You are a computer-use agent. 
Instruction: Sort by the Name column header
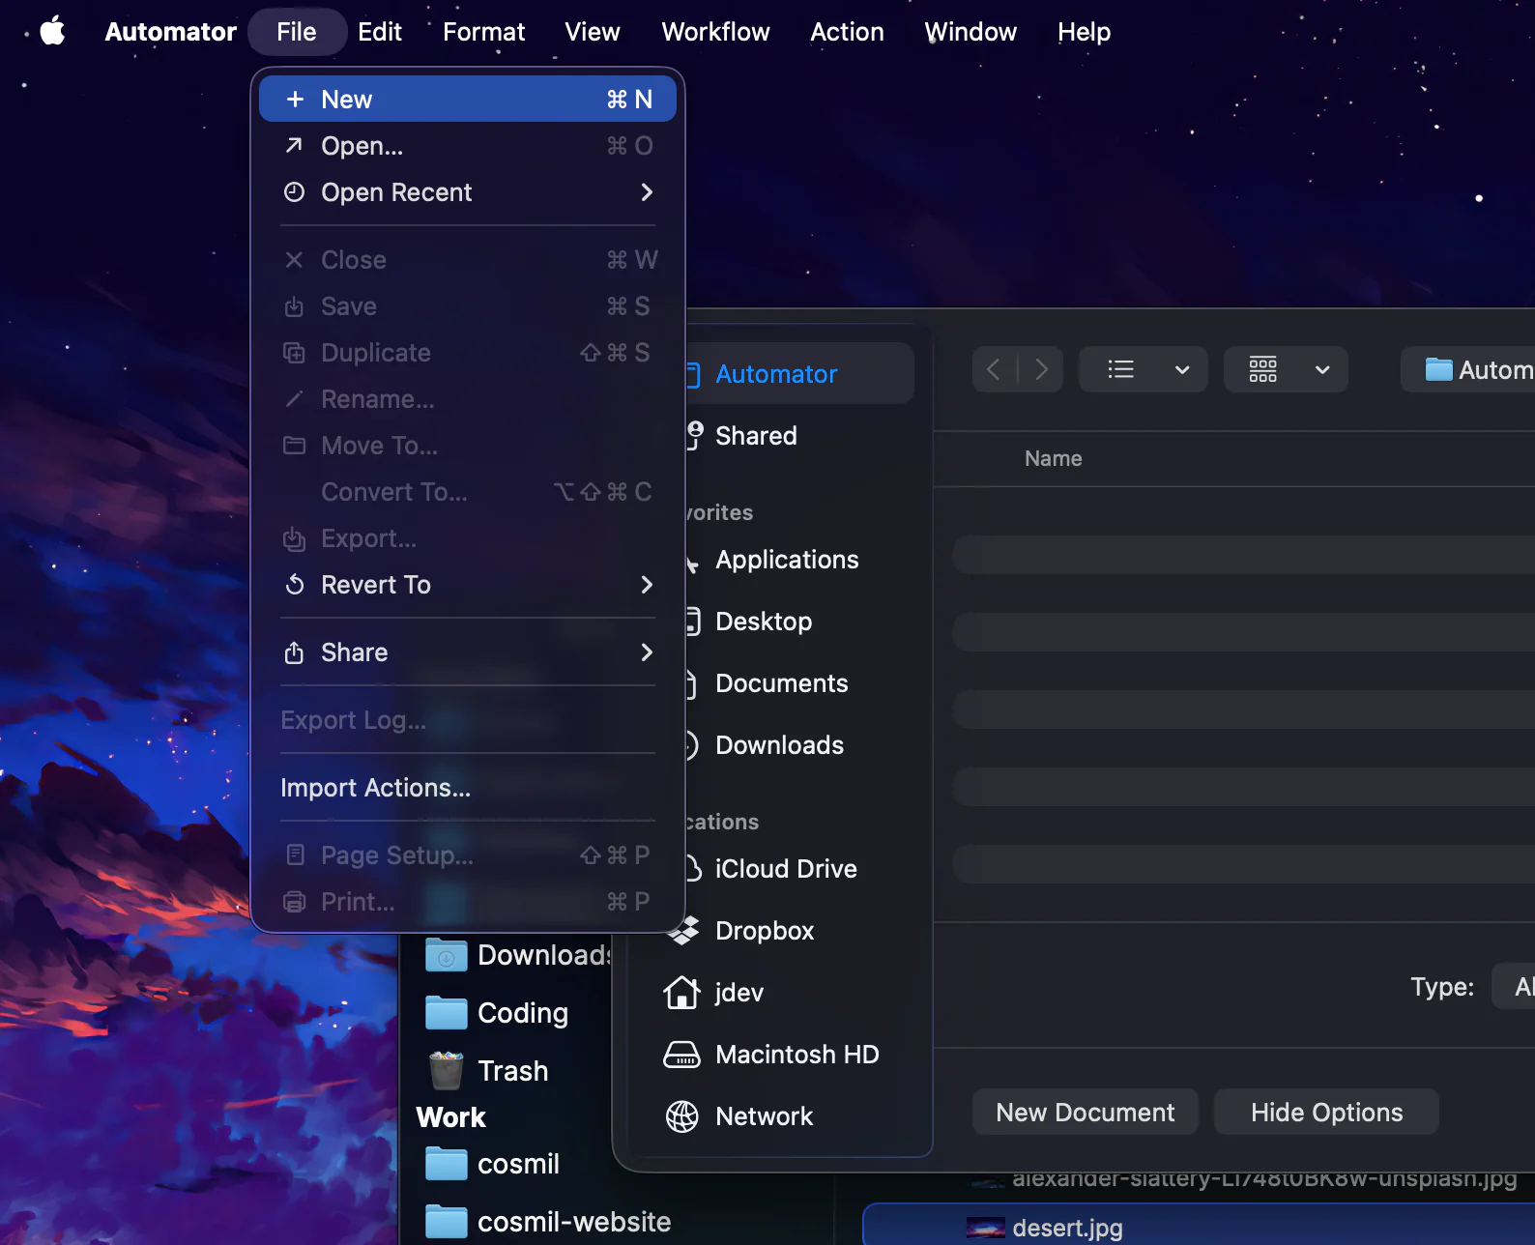click(1054, 458)
